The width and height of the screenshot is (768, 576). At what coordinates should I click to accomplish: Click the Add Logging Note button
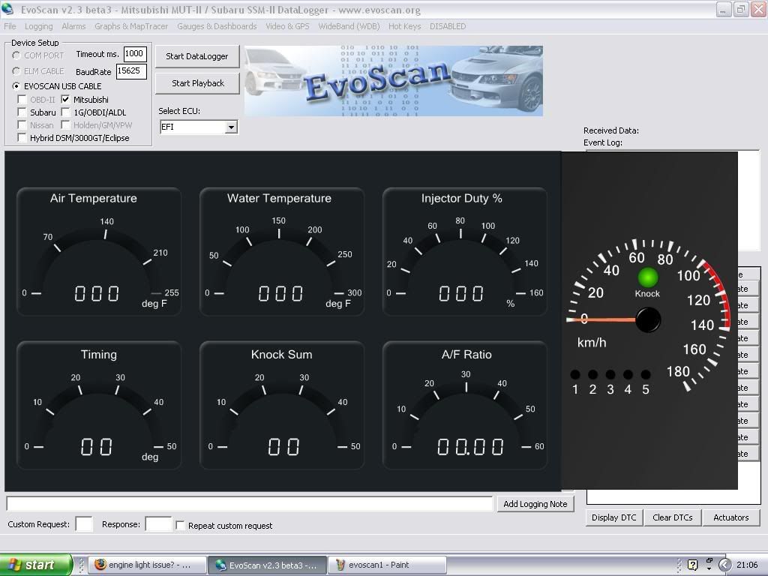[x=535, y=504]
